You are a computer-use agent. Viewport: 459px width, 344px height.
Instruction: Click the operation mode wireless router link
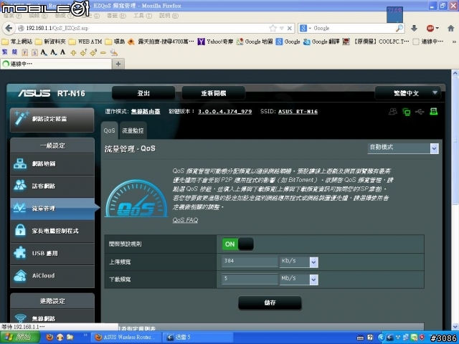(x=146, y=112)
